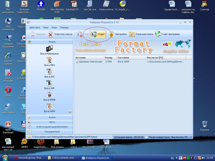The image size is (215, 161).
Task: Expand the Фото category panel
Action: (x=50, y=122)
